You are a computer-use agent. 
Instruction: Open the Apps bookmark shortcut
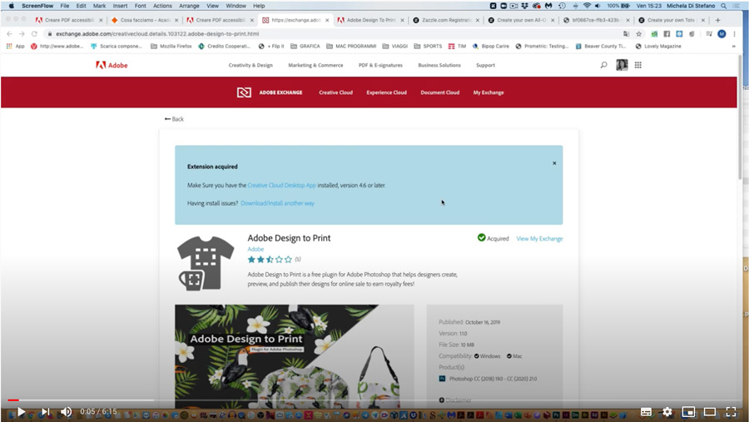tap(15, 47)
